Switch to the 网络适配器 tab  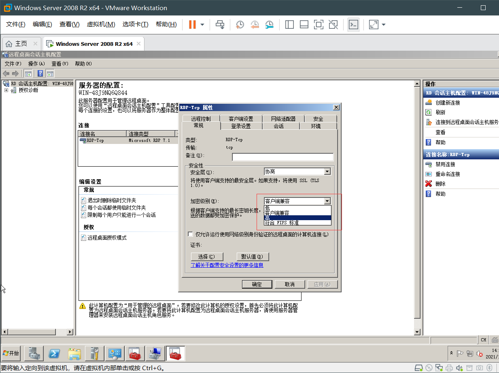(x=283, y=119)
